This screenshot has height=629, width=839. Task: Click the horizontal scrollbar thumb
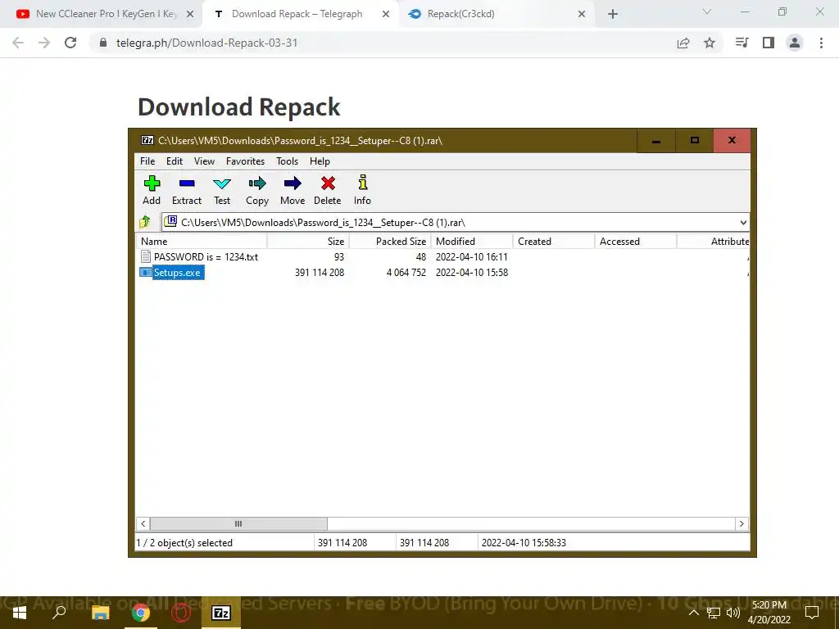point(238,523)
